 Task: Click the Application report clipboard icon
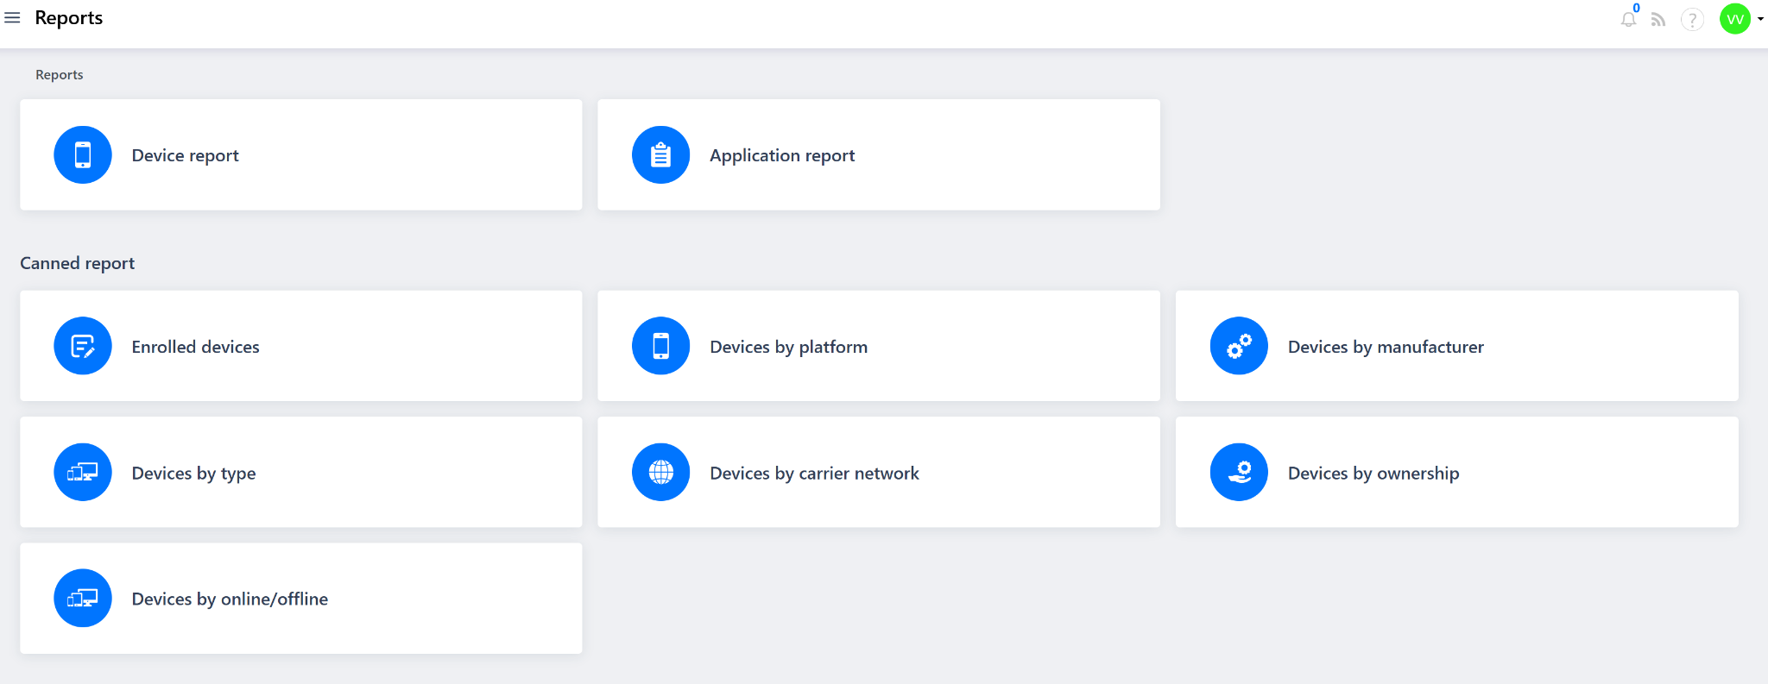(660, 155)
